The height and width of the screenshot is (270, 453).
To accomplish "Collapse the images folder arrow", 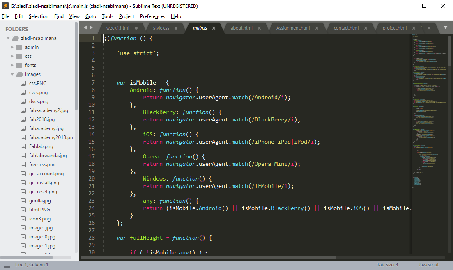I will pos(12,74).
